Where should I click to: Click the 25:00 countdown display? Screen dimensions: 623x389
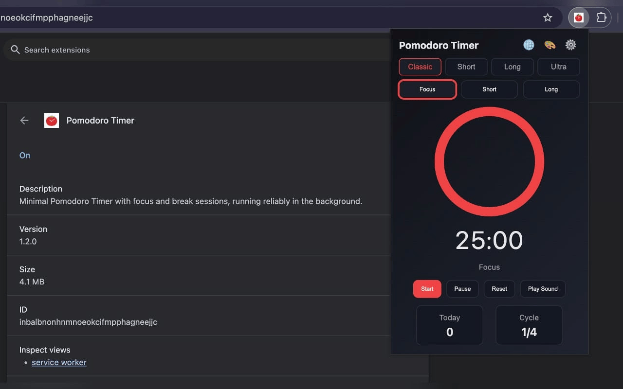click(489, 240)
